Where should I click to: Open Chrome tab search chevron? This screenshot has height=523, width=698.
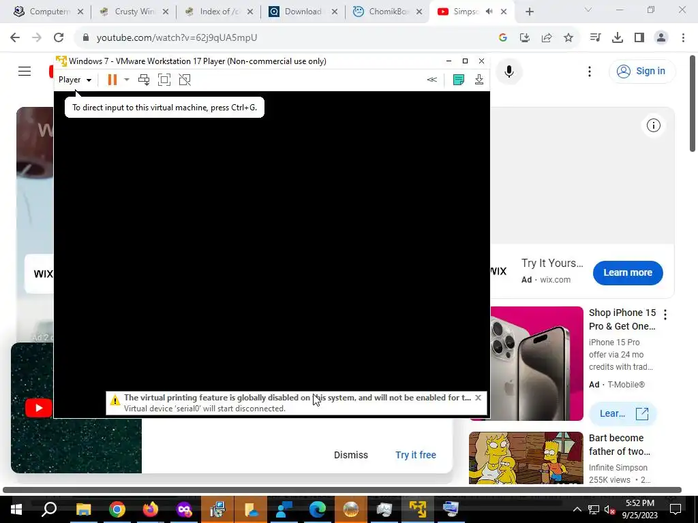[x=588, y=10]
